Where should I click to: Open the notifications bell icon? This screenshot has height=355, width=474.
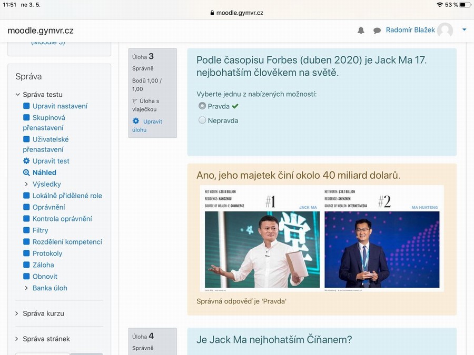[x=361, y=31]
